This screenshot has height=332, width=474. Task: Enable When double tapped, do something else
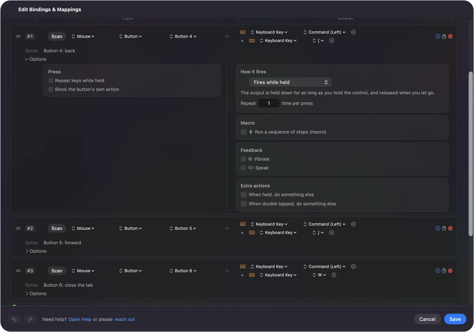[243, 204]
